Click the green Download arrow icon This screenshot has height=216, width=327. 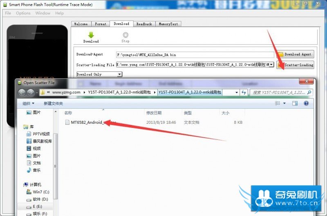pyautogui.click(x=91, y=35)
